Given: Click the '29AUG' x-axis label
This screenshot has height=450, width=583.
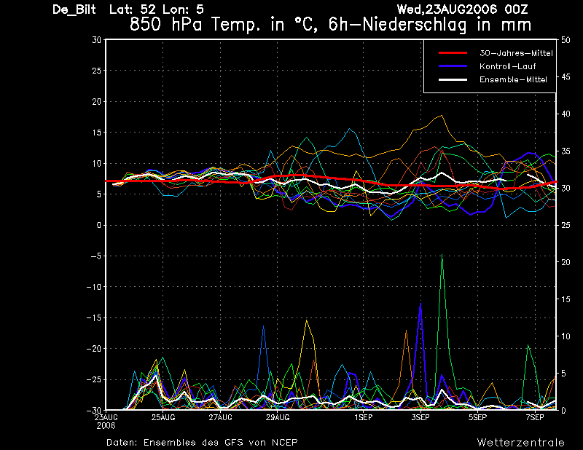Looking at the screenshot, I should (278, 417).
